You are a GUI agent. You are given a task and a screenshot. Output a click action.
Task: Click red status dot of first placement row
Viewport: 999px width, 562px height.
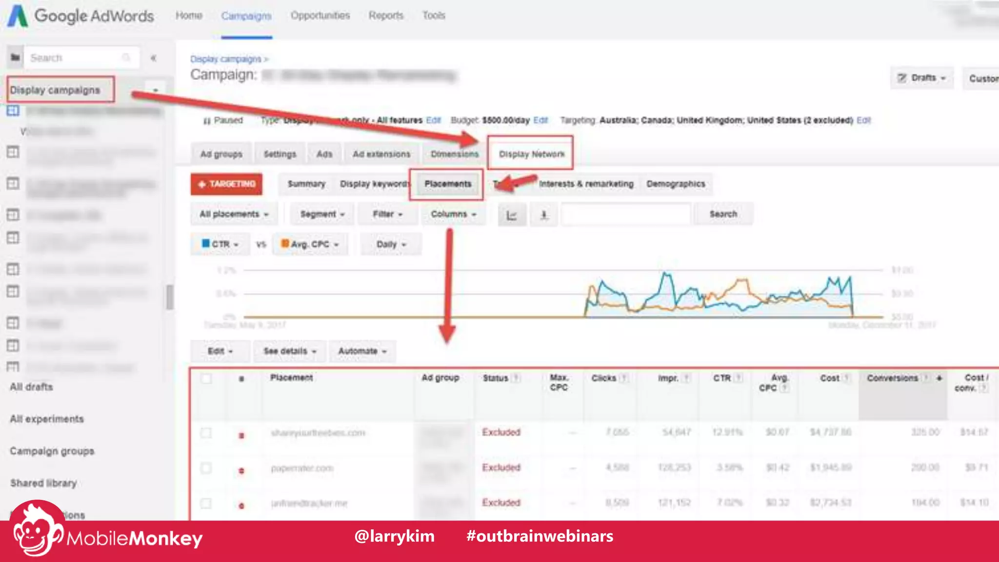click(x=241, y=435)
